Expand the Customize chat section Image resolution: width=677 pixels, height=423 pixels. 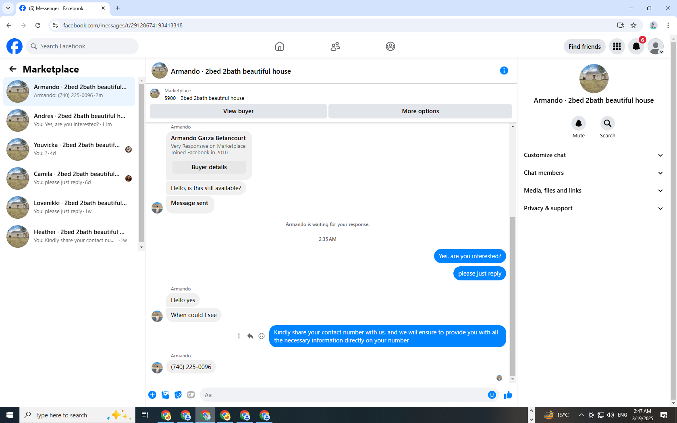click(x=594, y=155)
